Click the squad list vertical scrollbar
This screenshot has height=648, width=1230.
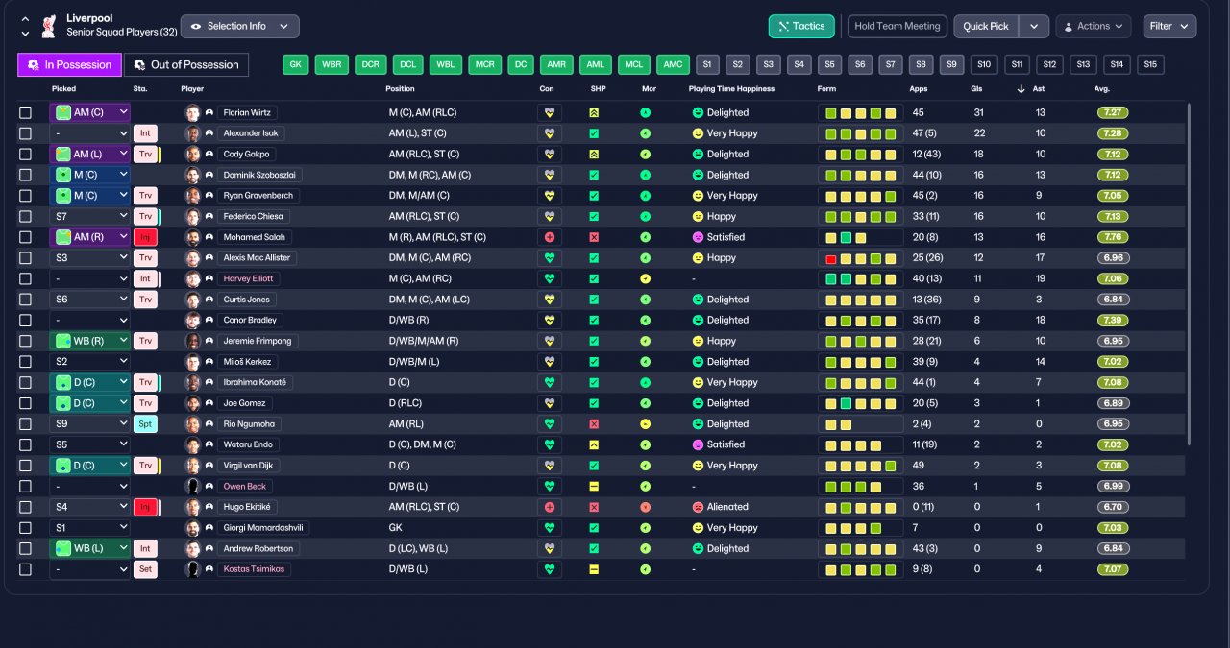click(1189, 274)
